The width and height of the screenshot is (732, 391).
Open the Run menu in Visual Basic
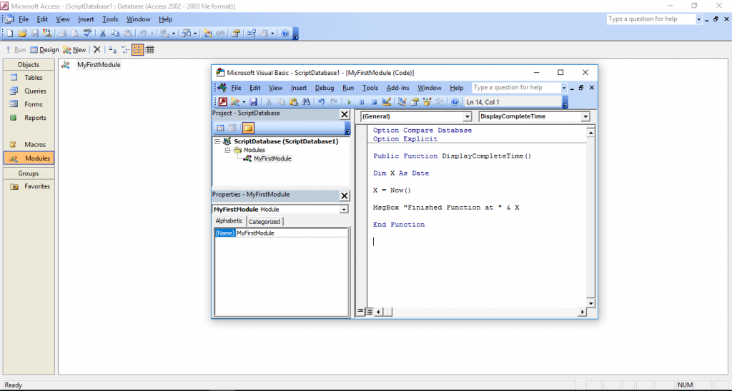tap(348, 88)
